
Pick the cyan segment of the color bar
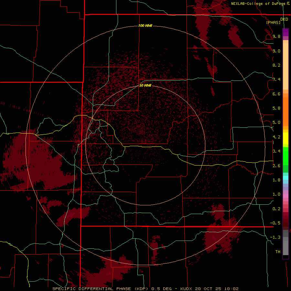click(x=286, y=178)
